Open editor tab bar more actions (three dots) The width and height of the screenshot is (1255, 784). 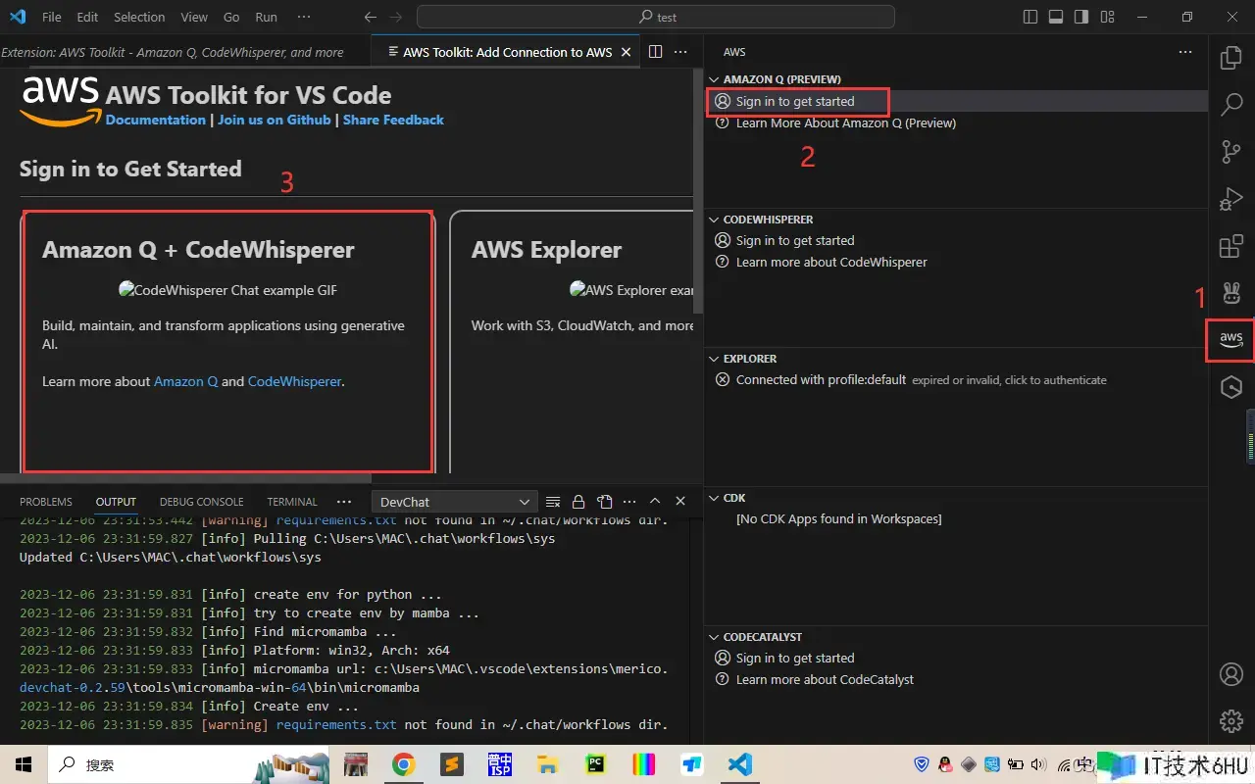point(682,52)
